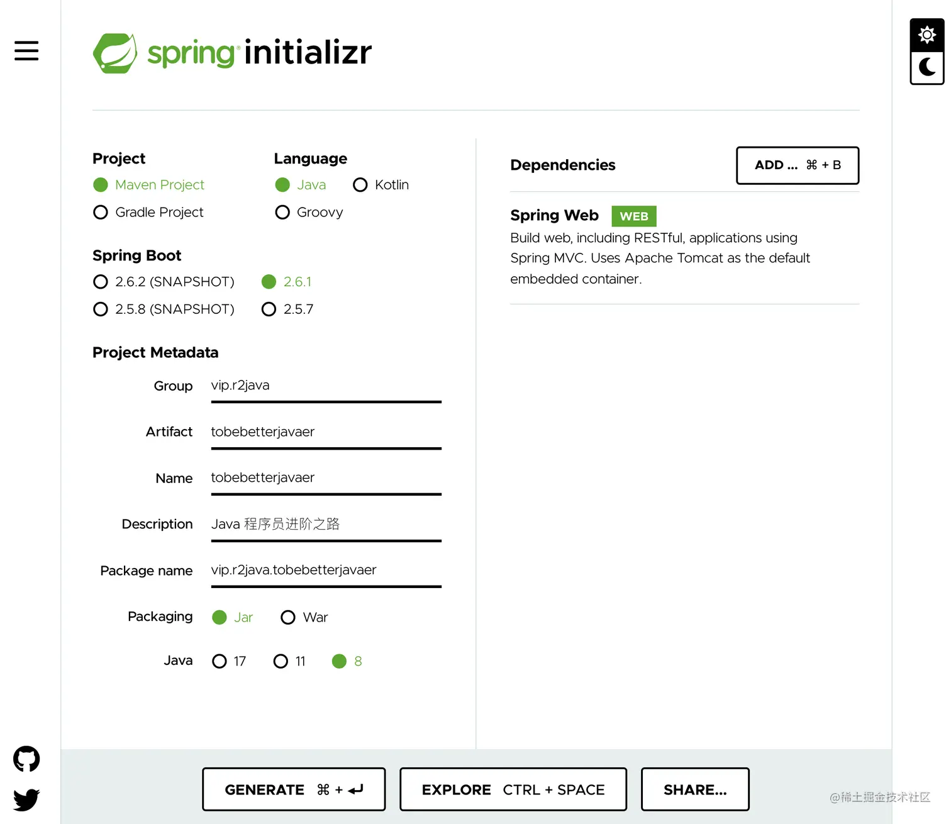Click the GENERATE button

(294, 789)
